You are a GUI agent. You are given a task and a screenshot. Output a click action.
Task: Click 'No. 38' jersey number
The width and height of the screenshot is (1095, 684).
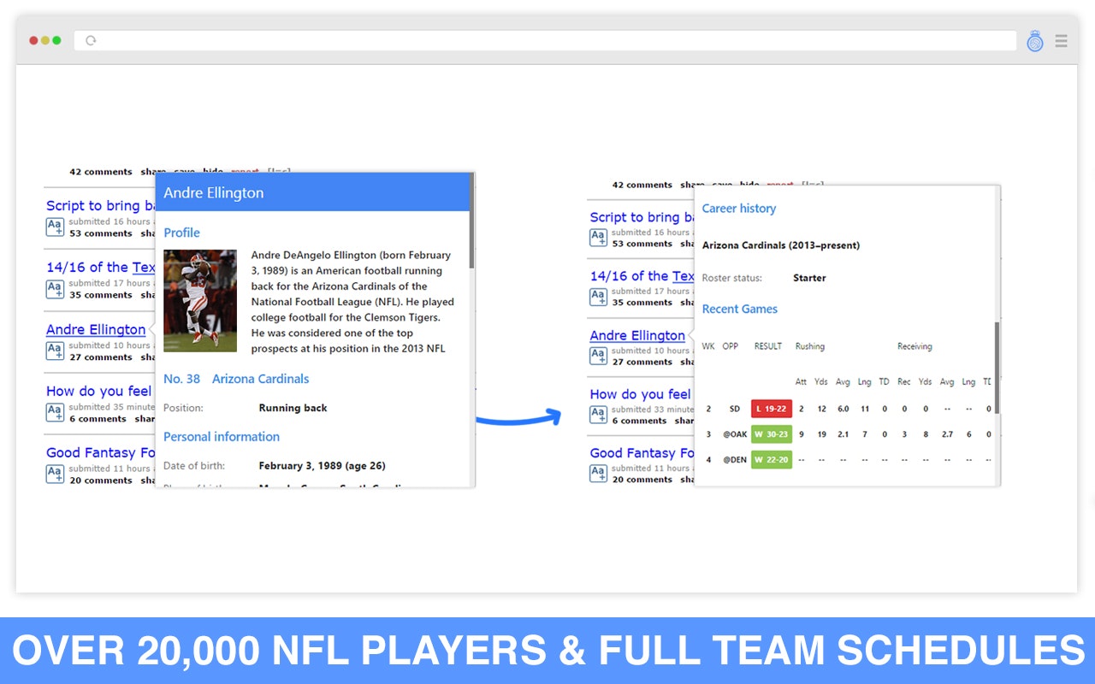[x=181, y=379]
